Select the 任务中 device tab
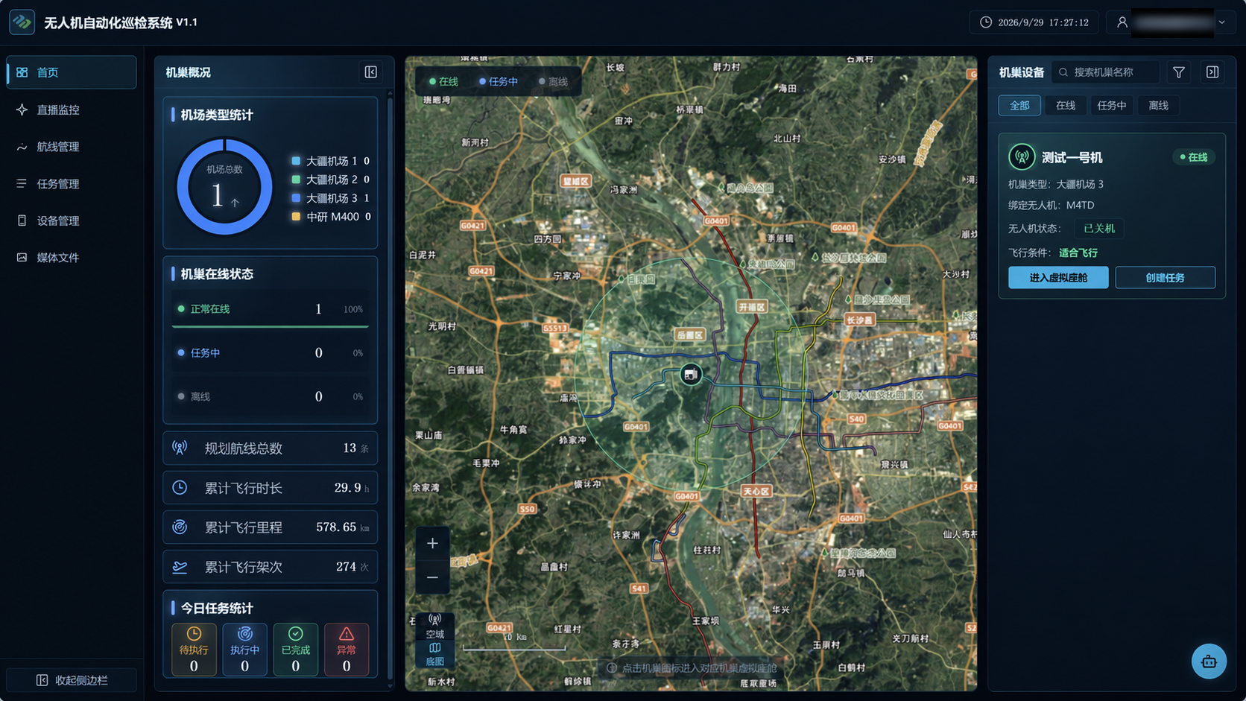This screenshot has height=701, width=1246. coord(1112,105)
